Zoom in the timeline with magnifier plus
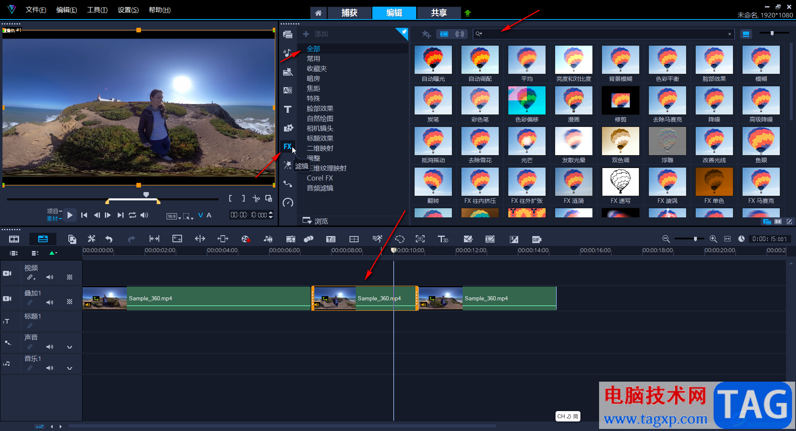 tap(713, 239)
